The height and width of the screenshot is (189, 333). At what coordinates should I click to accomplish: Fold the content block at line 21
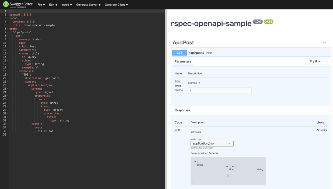point(7,82)
